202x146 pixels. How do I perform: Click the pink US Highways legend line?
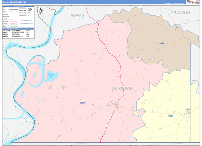click(x=14, y=23)
